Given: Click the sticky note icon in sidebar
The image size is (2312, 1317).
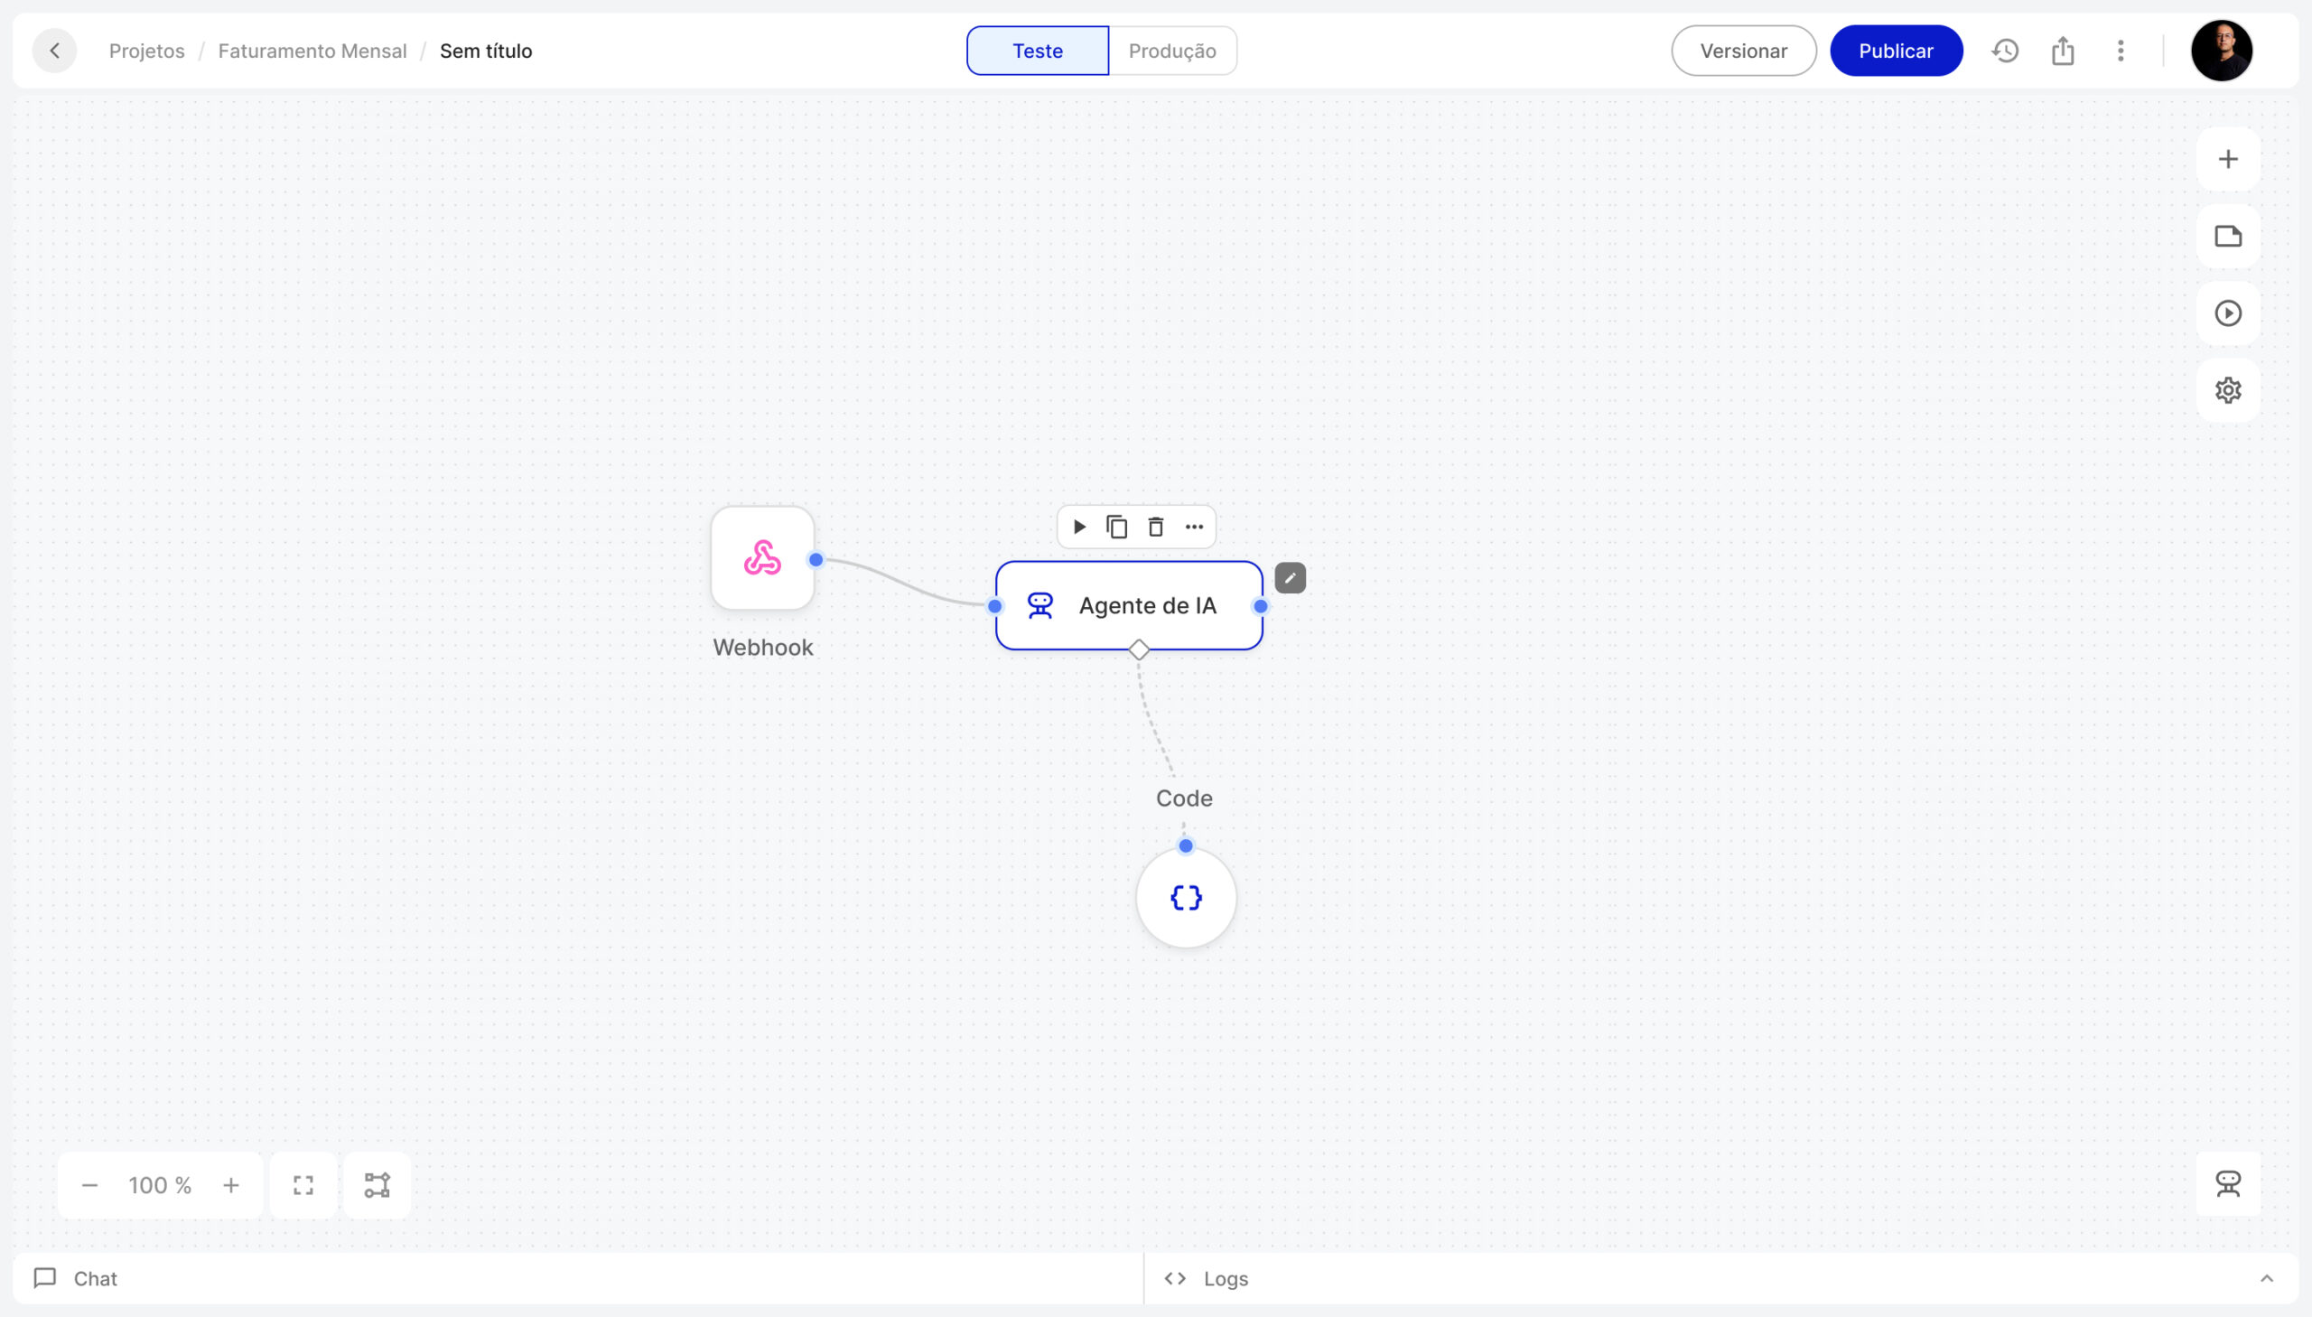Looking at the screenshot, I should pos(2227,236).
